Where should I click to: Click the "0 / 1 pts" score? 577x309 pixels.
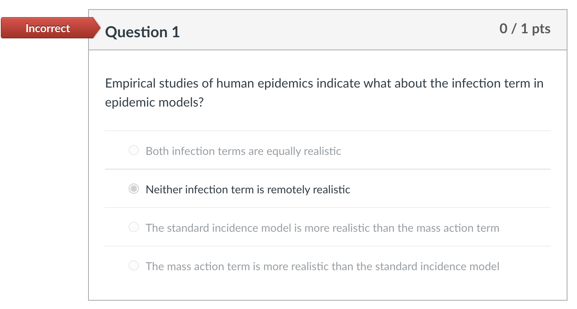(525, 29)
